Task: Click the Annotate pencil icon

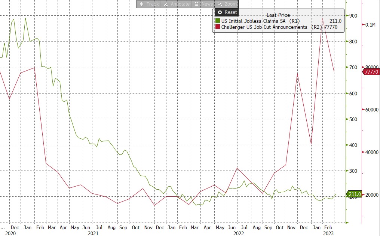Action: (x=166, y=4)
